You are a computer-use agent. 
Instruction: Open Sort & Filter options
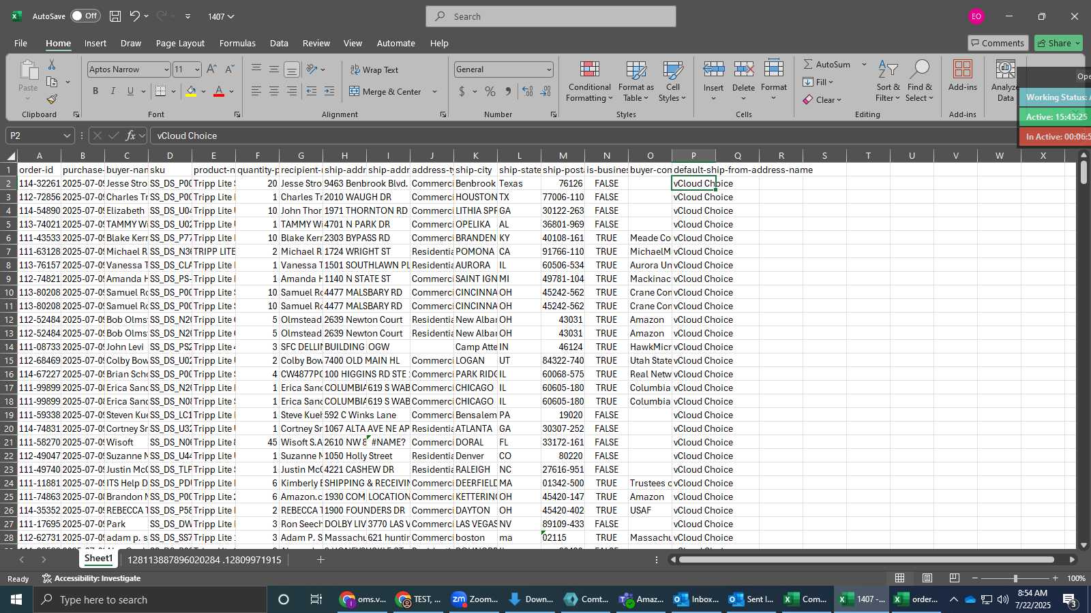(x=888, y=82)
